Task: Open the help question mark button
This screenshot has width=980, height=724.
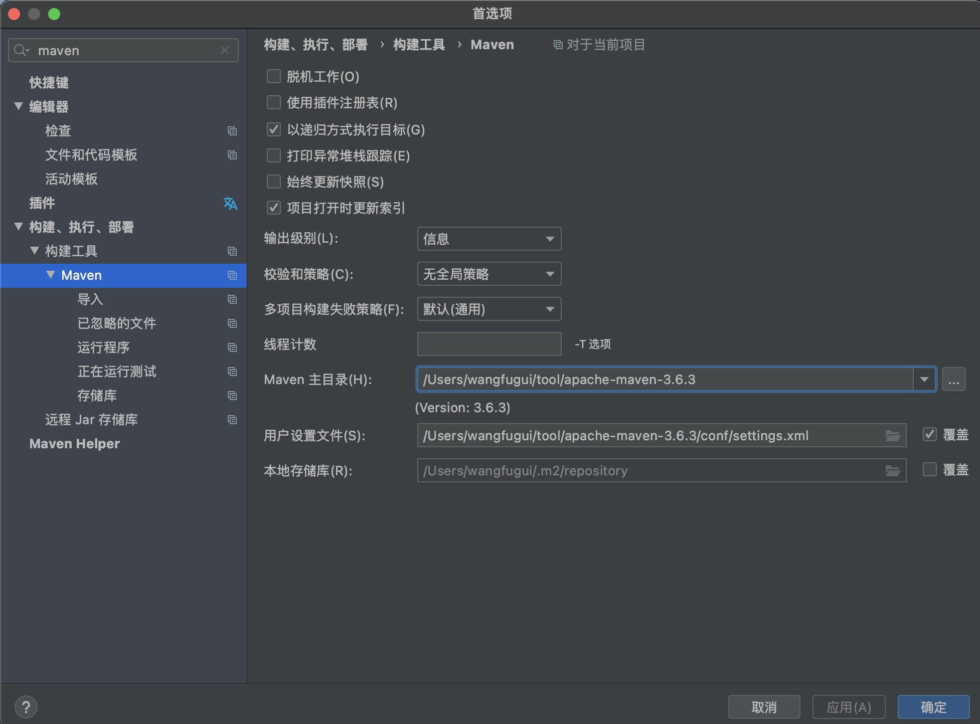Action: (26, 707)
